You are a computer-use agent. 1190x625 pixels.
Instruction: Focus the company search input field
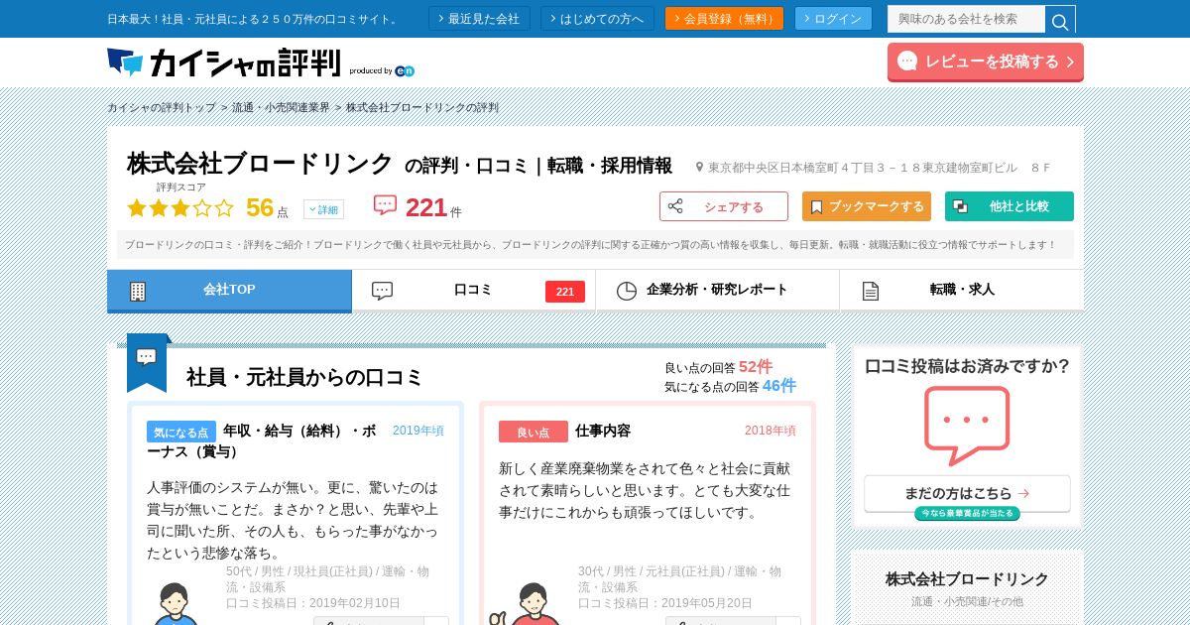(966, 19)
